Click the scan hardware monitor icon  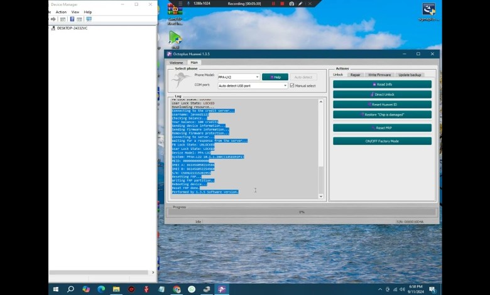[x=89, y=19]
